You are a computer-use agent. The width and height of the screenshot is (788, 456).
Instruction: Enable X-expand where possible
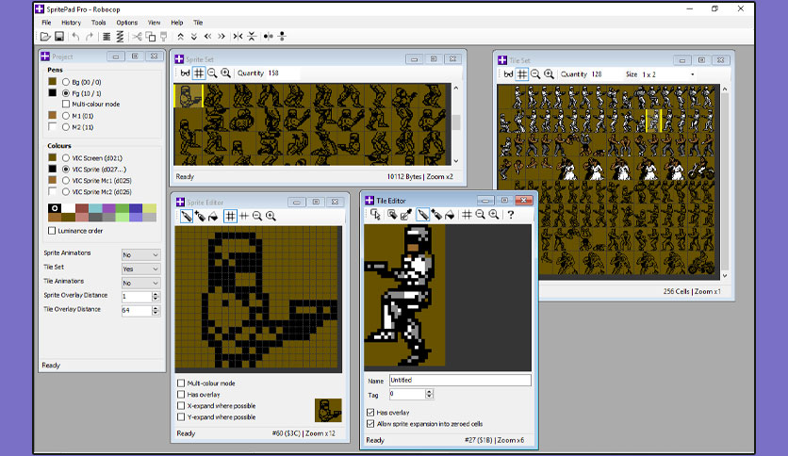tap(181, 406)
